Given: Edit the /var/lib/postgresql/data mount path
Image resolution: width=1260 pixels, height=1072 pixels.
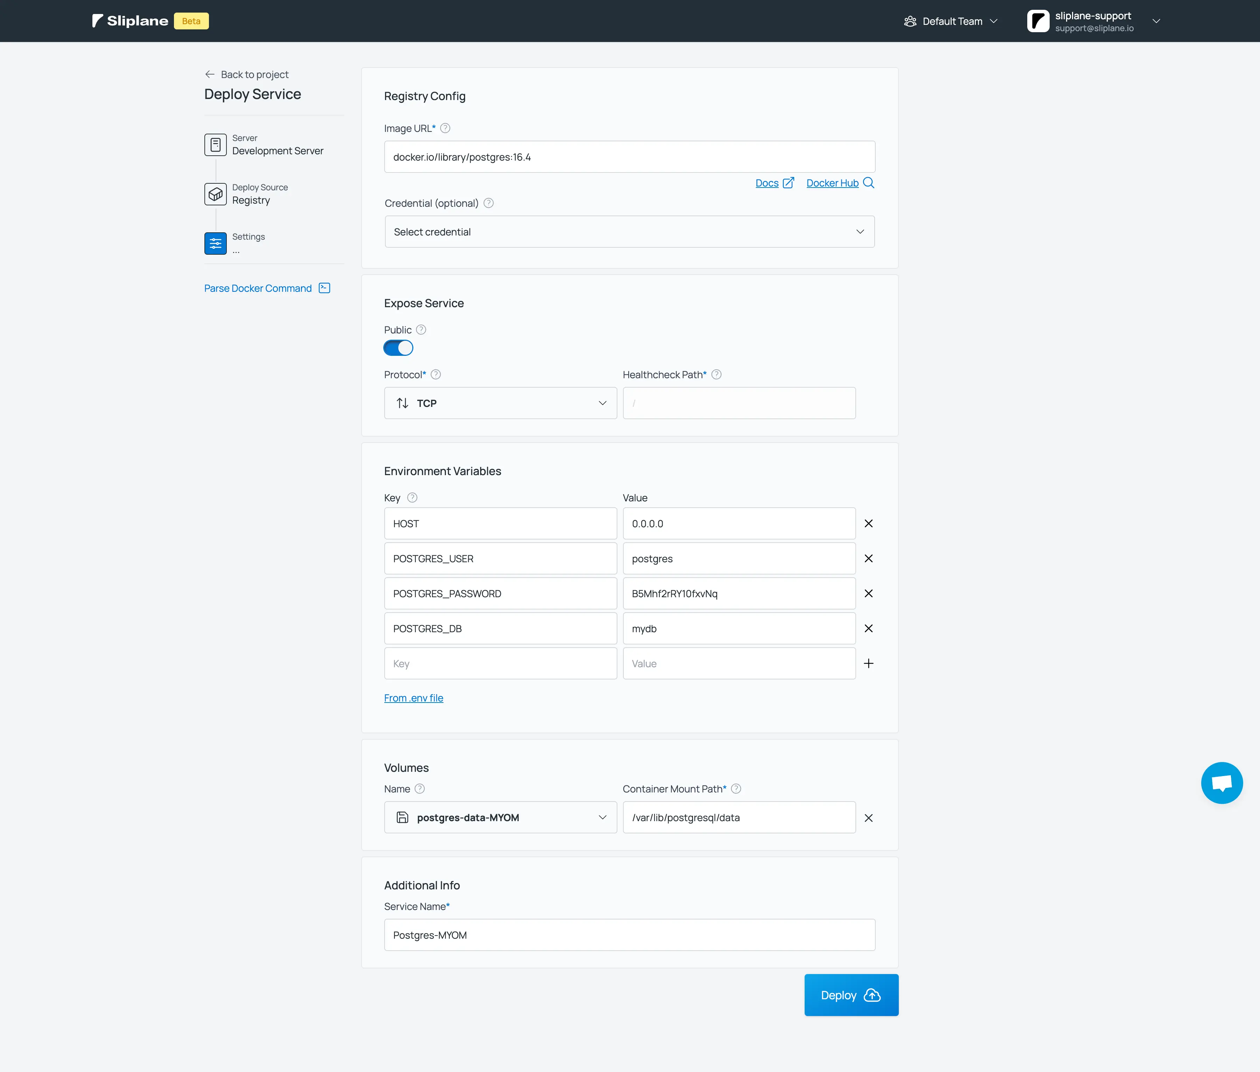Looking at the screenshot, I should tap(739, 817).
